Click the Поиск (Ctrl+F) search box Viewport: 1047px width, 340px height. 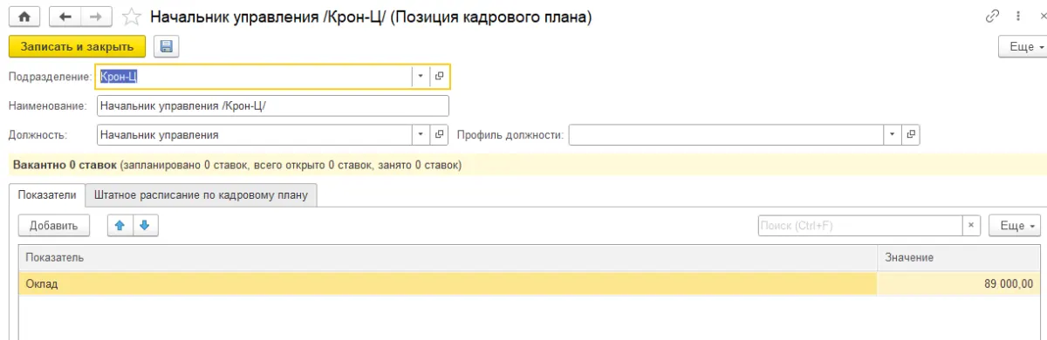[x=860, y=226]
